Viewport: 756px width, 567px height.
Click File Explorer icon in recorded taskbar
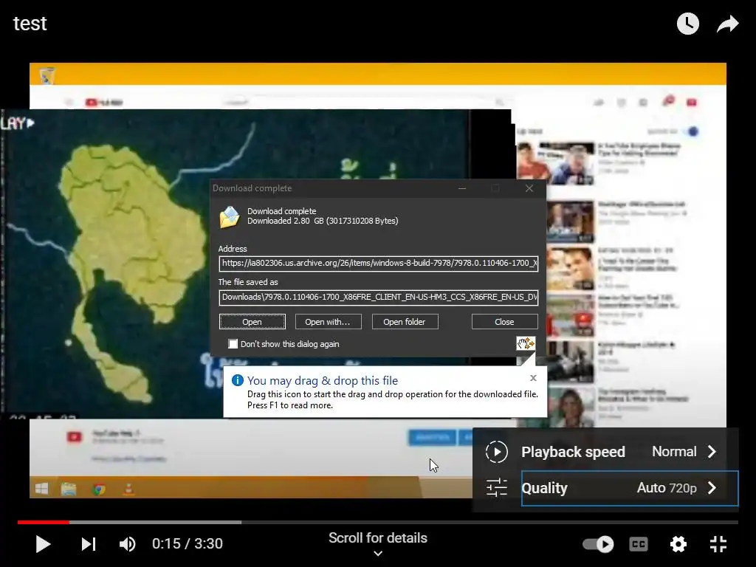click(69, 489)
